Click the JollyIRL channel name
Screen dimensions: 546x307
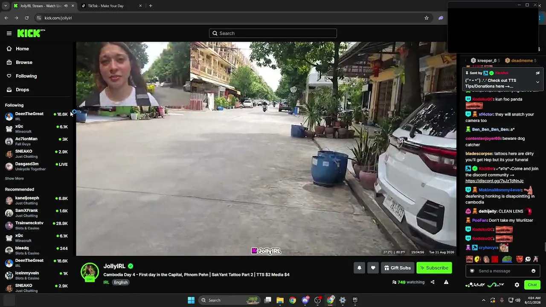click(x=114, y=266)
